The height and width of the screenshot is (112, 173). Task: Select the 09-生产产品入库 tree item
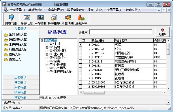point(61,71)
